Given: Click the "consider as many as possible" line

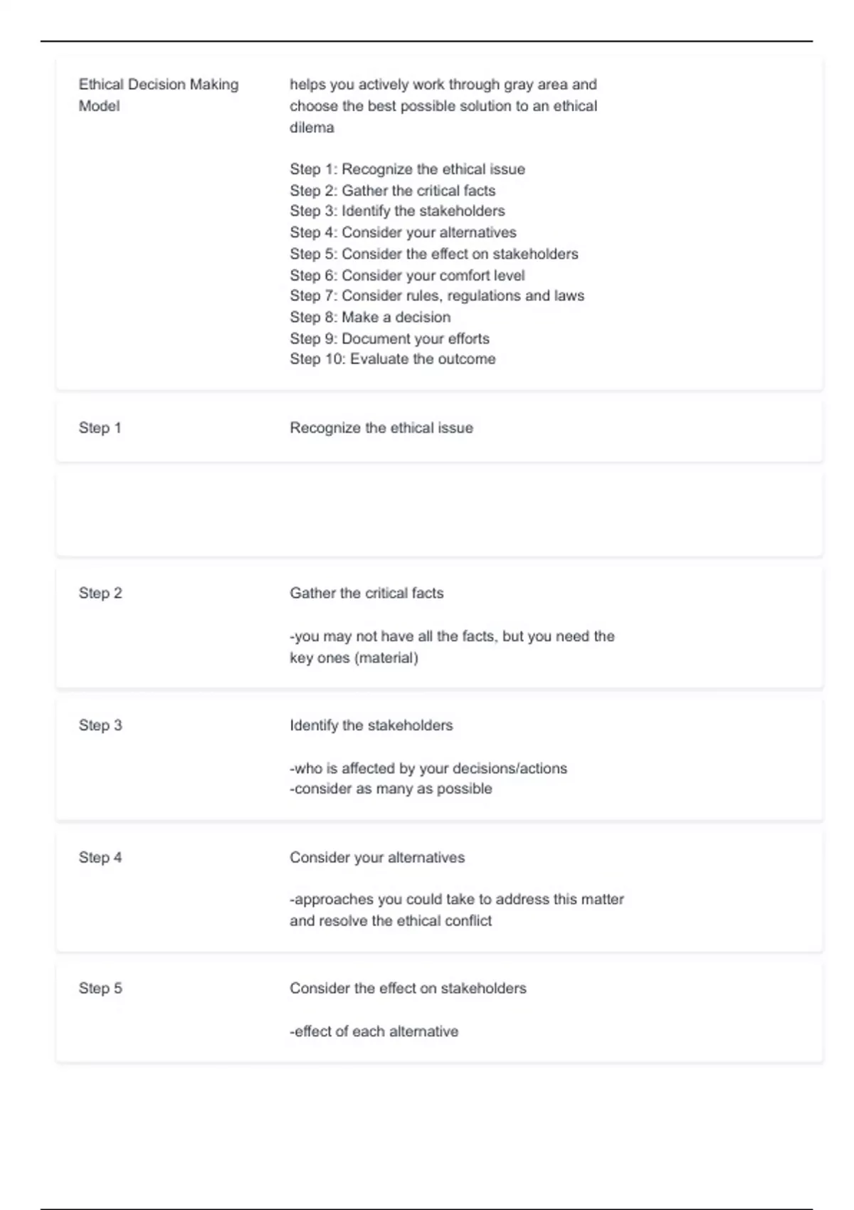Looking at the screenshot, I should (391, 789).
